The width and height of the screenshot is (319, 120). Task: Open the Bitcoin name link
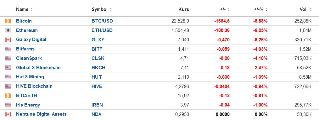tap(24, 21)
